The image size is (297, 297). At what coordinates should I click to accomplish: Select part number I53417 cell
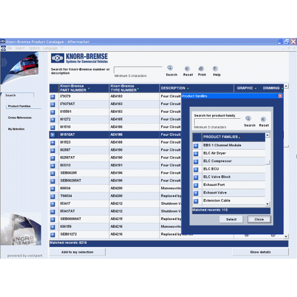(84, 204)
